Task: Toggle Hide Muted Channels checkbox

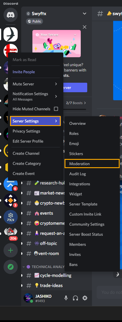Action: (x=56, y=109)
